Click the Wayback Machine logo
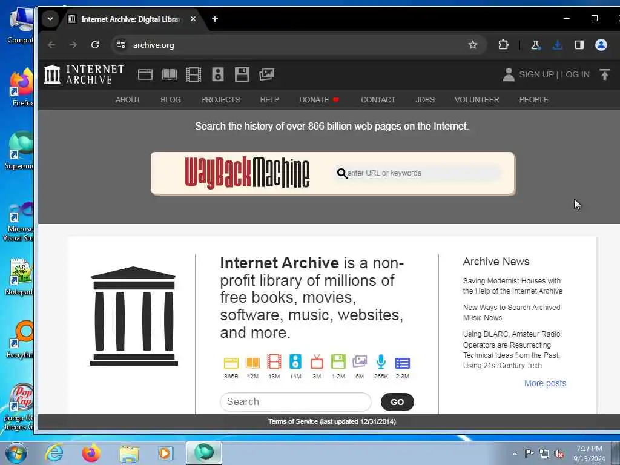 247,173
